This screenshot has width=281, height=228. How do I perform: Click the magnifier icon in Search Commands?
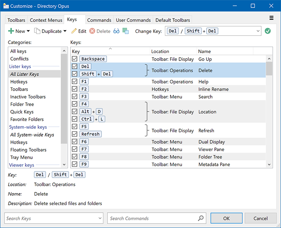201,218
